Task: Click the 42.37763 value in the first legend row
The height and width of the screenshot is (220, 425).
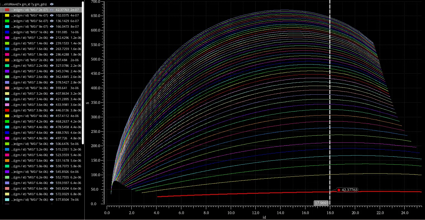Action: pos(62,10)
